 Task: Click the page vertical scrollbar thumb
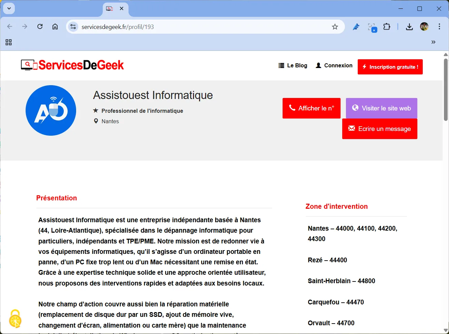coord(446,90)
